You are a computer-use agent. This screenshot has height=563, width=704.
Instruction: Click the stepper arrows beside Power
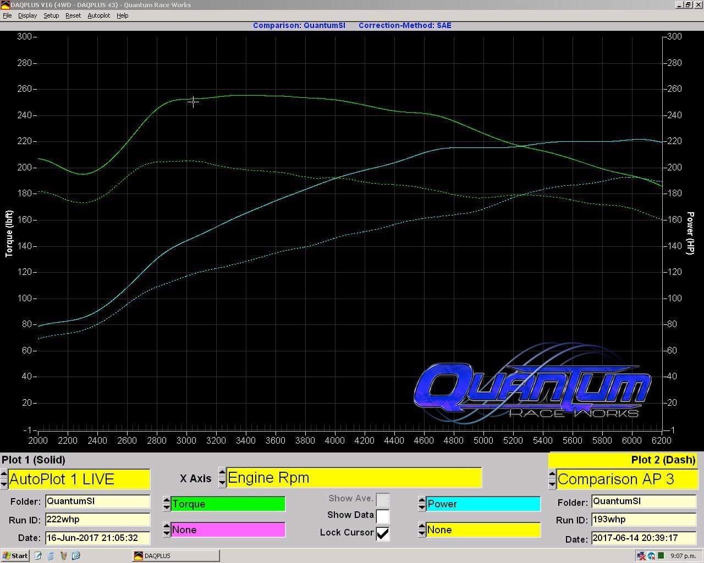click(422, 504)
